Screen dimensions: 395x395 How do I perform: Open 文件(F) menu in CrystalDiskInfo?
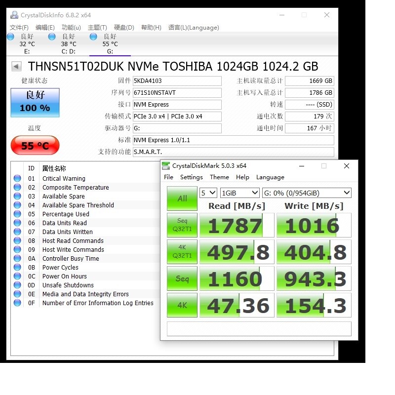pos(19,28)
